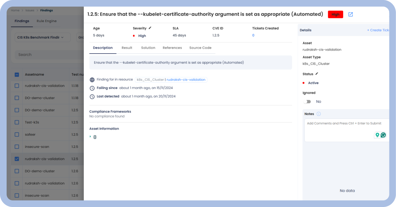The height and width of the screenshot is (207, 396).
Task: Open the Solution tab
Action: click(148, 48)
